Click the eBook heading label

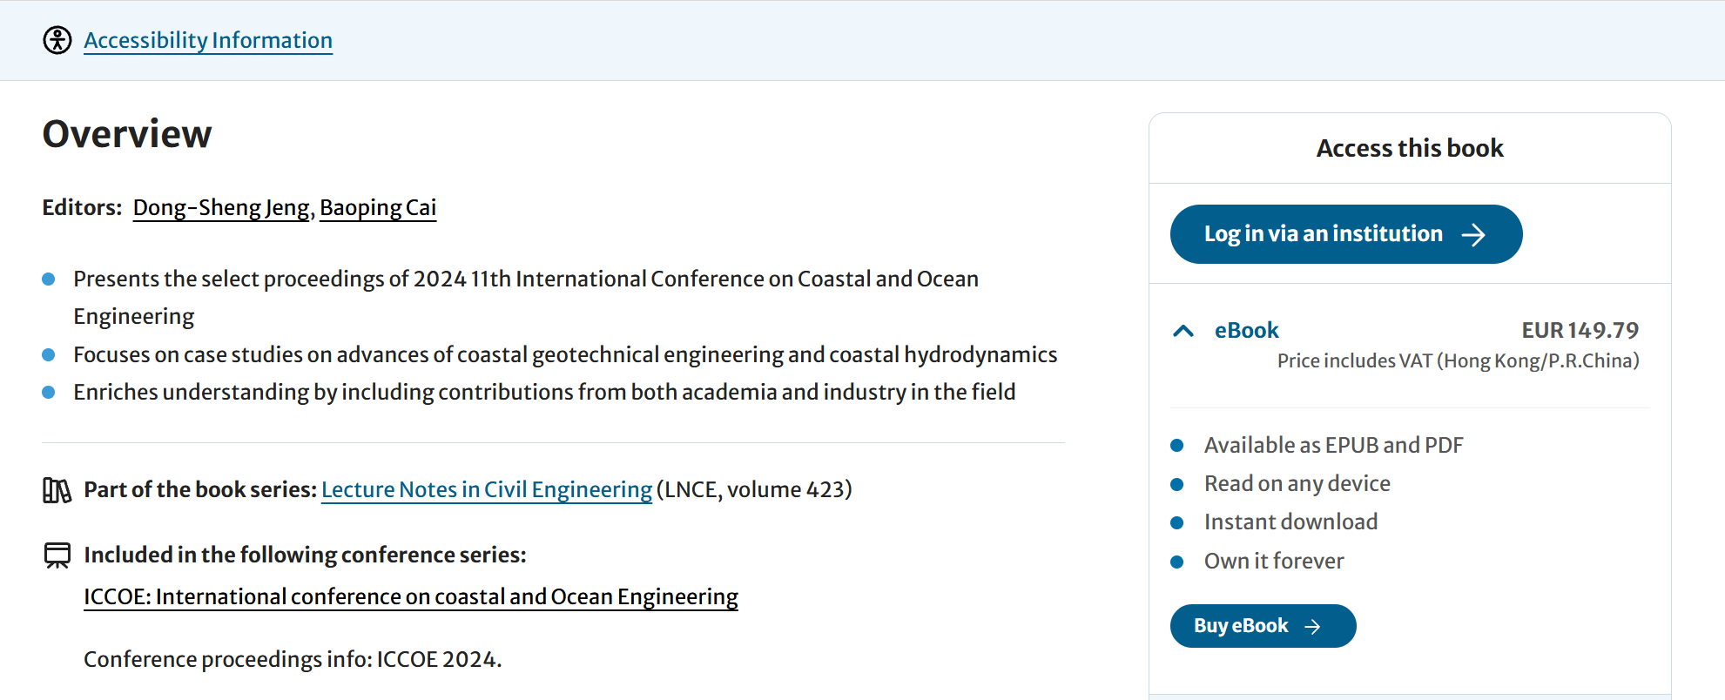coord(1246,331)
